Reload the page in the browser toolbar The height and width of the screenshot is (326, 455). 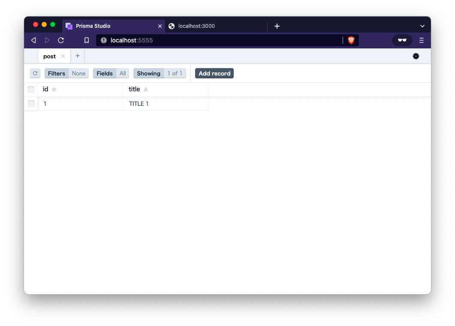(61, 40)
